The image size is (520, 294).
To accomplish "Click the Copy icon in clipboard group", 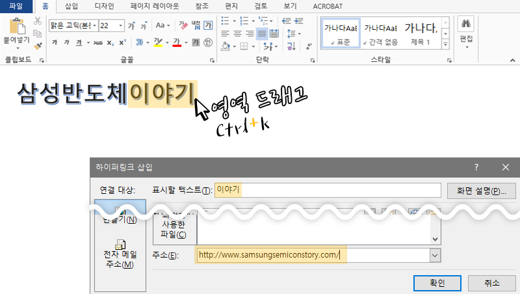I will click(38, 34).
